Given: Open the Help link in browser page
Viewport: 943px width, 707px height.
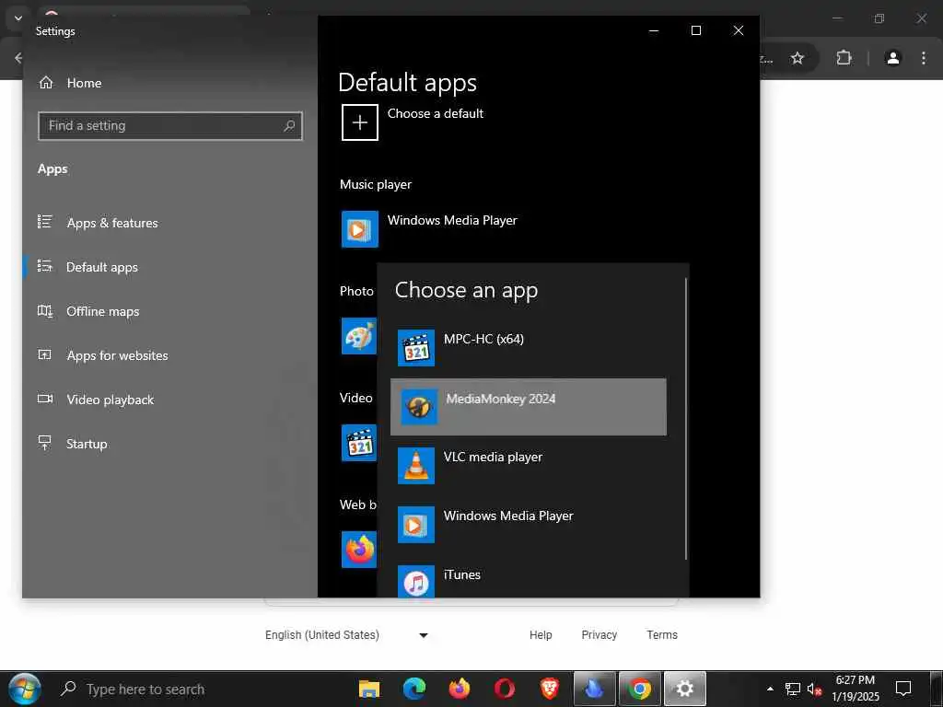Looking at the screenshot, I should [541, 635].
